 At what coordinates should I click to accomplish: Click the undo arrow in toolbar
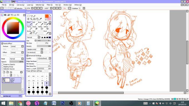[x=2, y=8]
